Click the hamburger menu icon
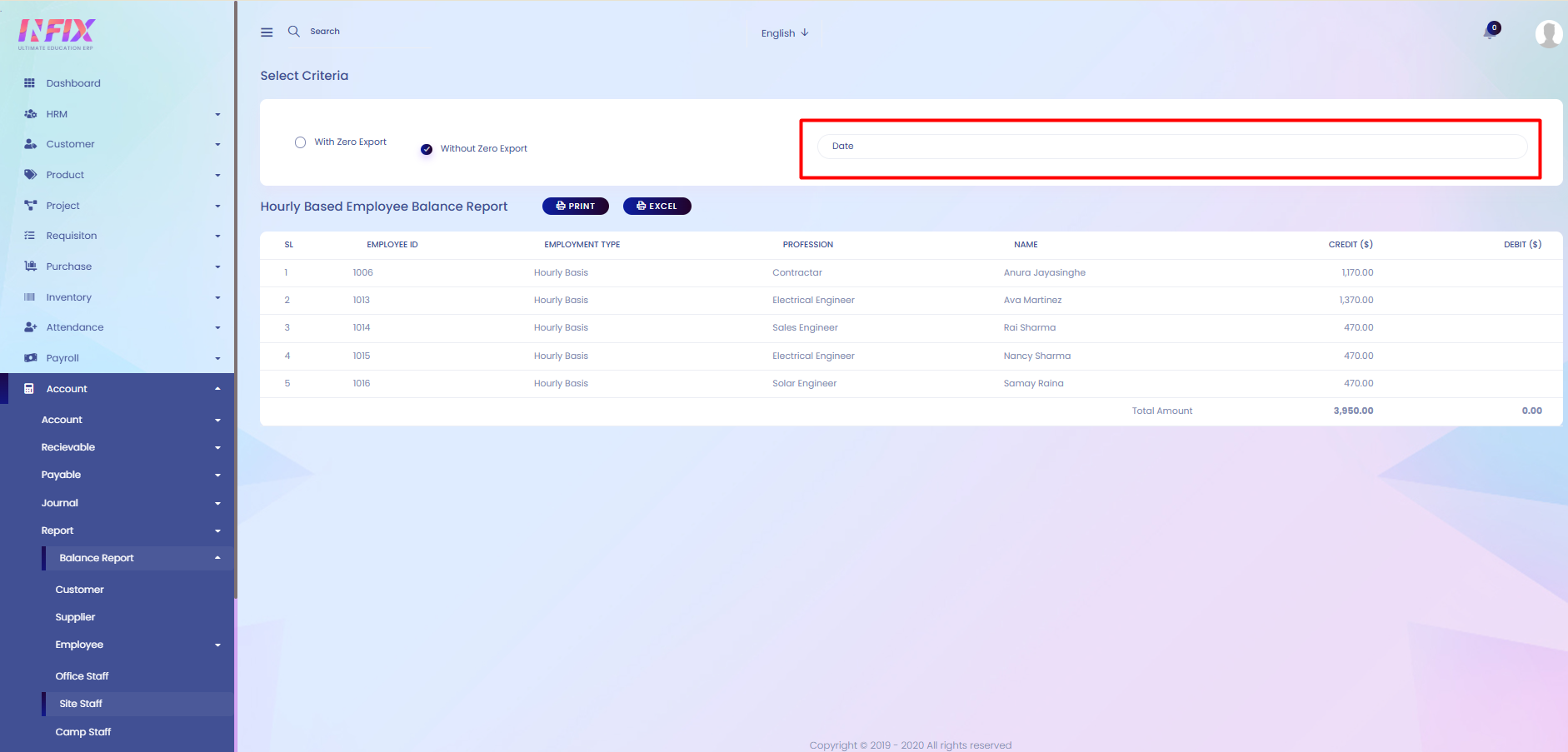Viewport: 1568px width, 752px height. pos(267,32)
